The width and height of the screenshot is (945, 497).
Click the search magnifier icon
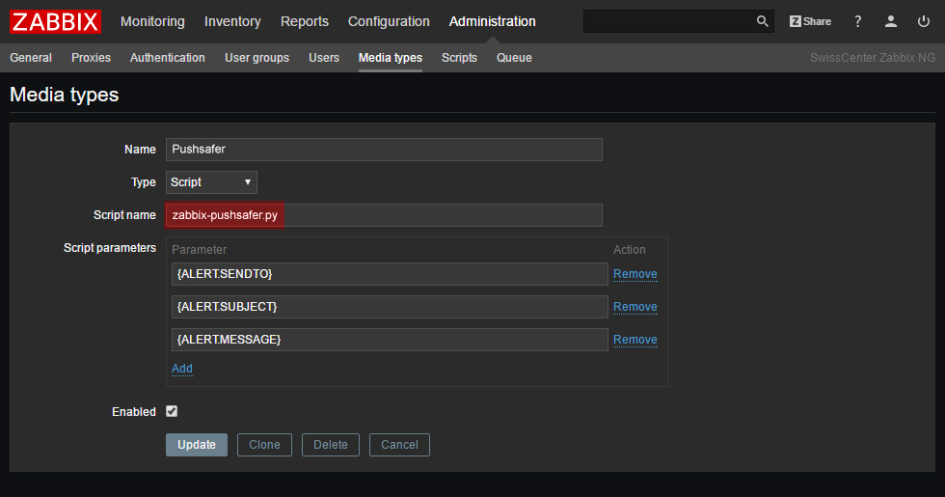point(762,21)
